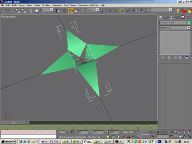Click the Undo arrow in the toolbar
The height and width of the screenshot is (144, 192).
pyautogui.click(x=5, y=11)
